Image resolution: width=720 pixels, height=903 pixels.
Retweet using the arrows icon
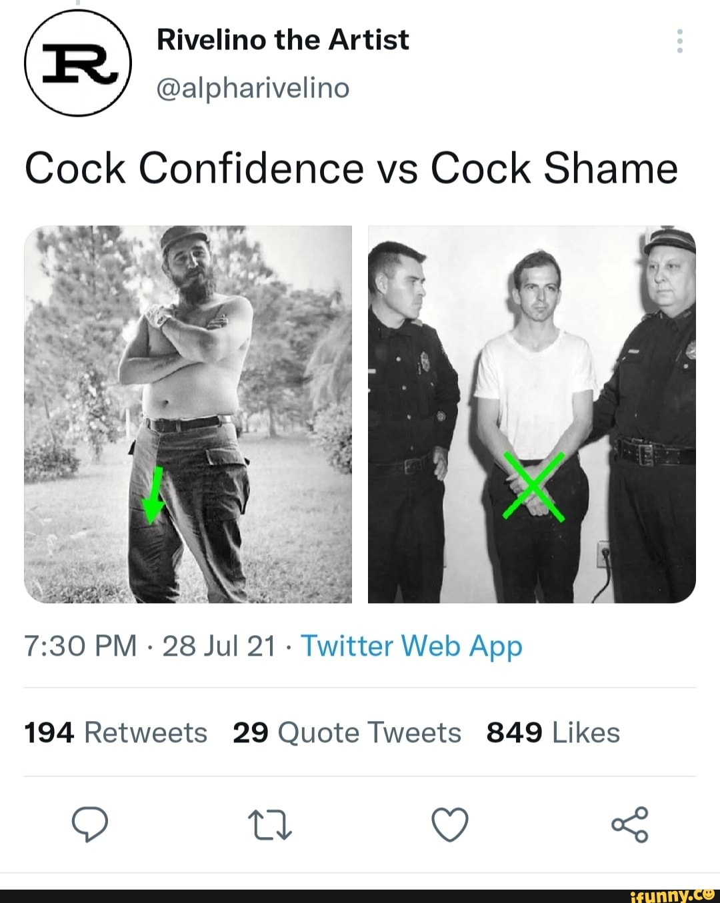269,824
